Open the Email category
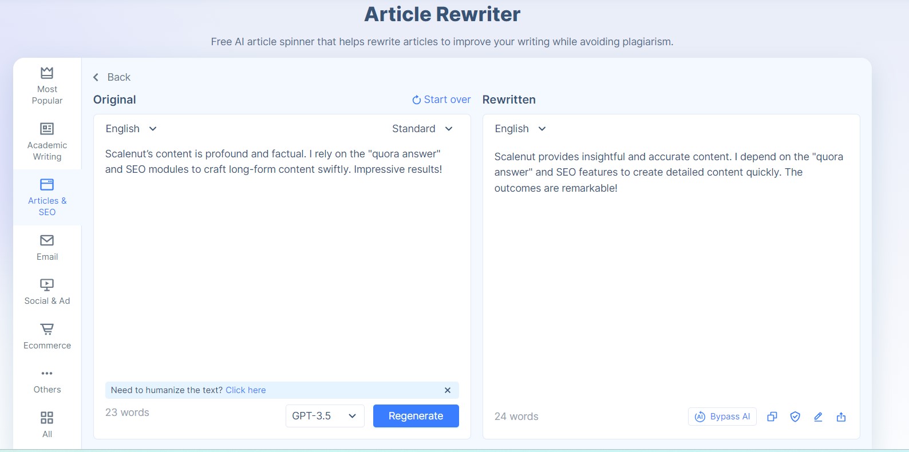This screenshot has height=452, width=909. 47,248
